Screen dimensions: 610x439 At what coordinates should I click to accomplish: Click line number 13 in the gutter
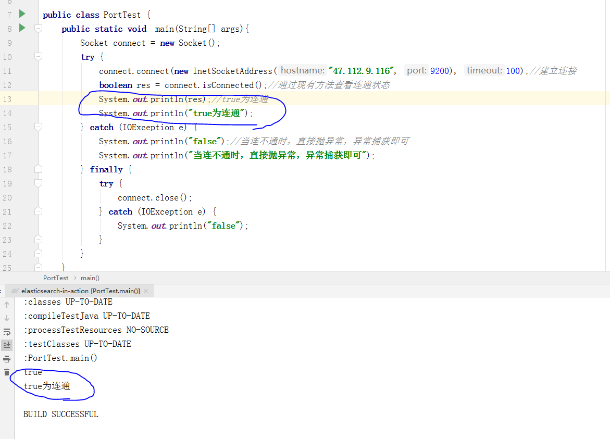7,99
